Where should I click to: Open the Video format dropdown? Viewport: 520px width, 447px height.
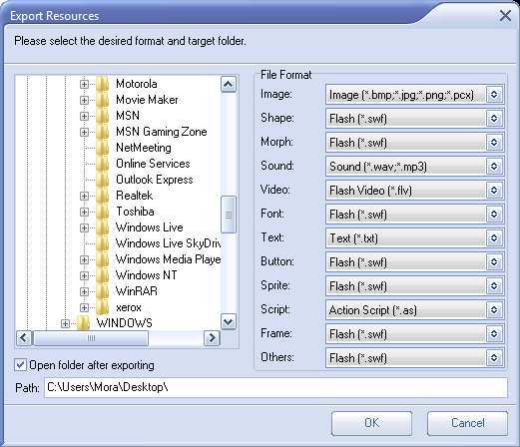(494, 191)
